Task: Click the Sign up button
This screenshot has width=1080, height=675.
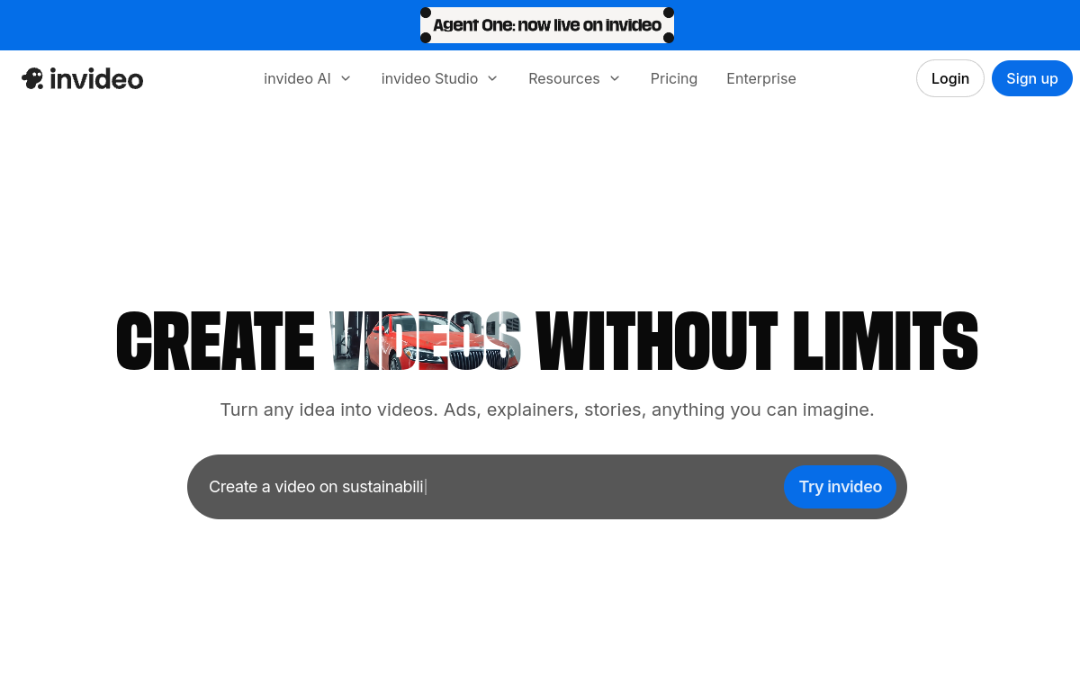Action: pos(1032,78)
